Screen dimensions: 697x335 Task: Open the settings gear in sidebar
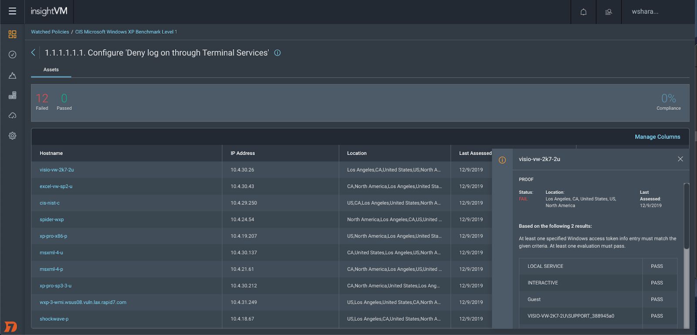tap(12, 136)
